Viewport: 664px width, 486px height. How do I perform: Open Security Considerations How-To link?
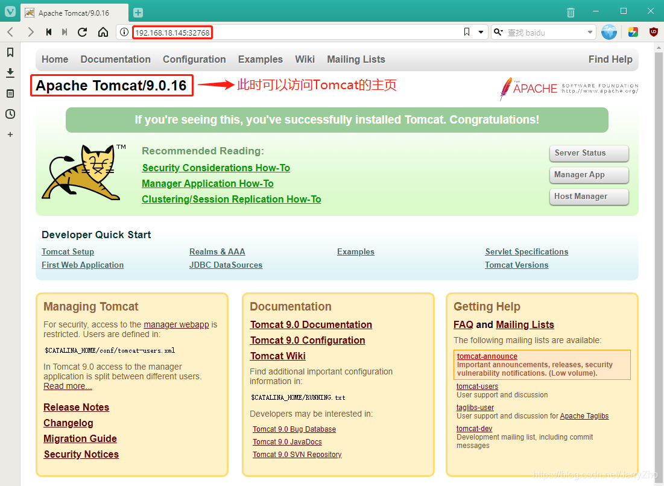216,168
